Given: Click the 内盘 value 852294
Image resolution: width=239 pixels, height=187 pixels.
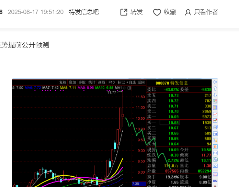Looking at the screenshot, I should (205, 171).
